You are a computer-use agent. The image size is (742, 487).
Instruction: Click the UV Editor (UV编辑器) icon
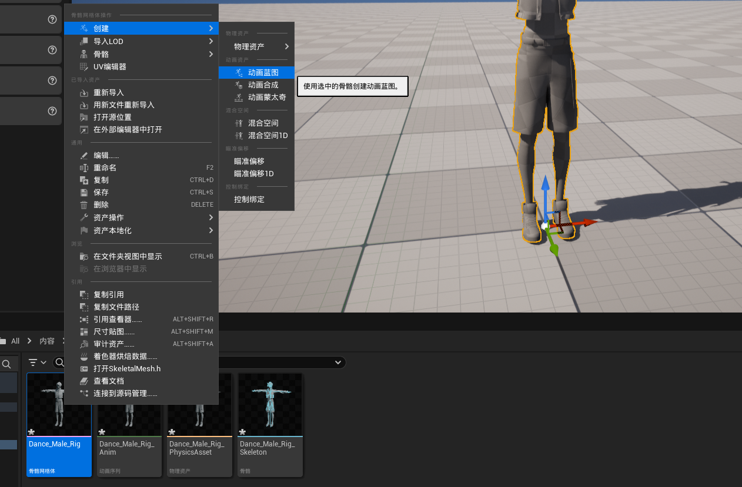(83, 67)
